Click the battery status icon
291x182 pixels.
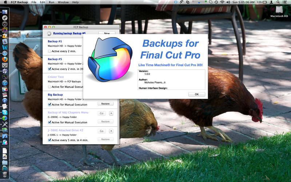[265, 2]
